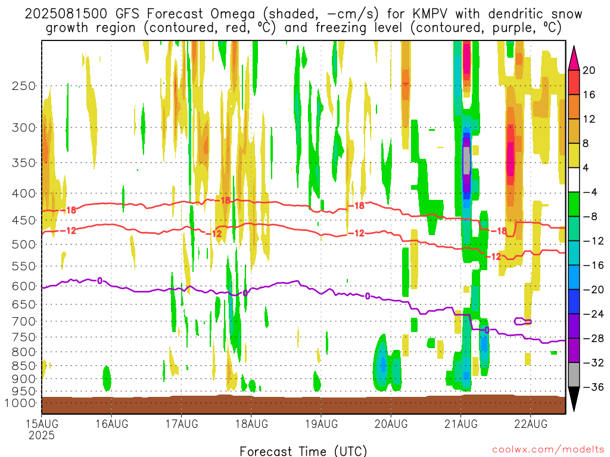The width and height of the screenshot is (610, 457).
Task: Select the 650 pressure level label
Action: point(24,304)
